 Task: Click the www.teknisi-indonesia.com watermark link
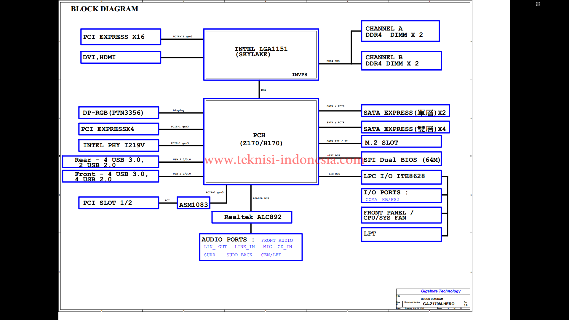(x=284, y=160)
